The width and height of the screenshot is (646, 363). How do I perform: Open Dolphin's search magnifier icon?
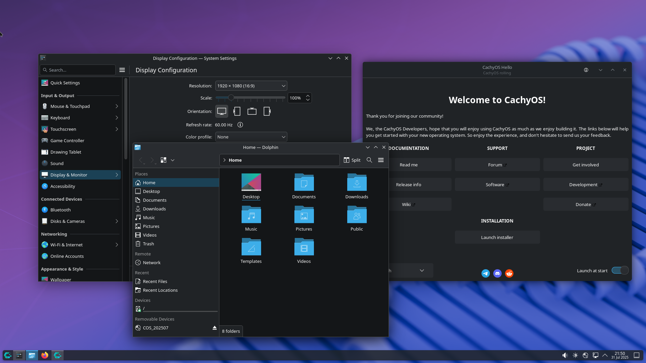(x=369, y=160)
